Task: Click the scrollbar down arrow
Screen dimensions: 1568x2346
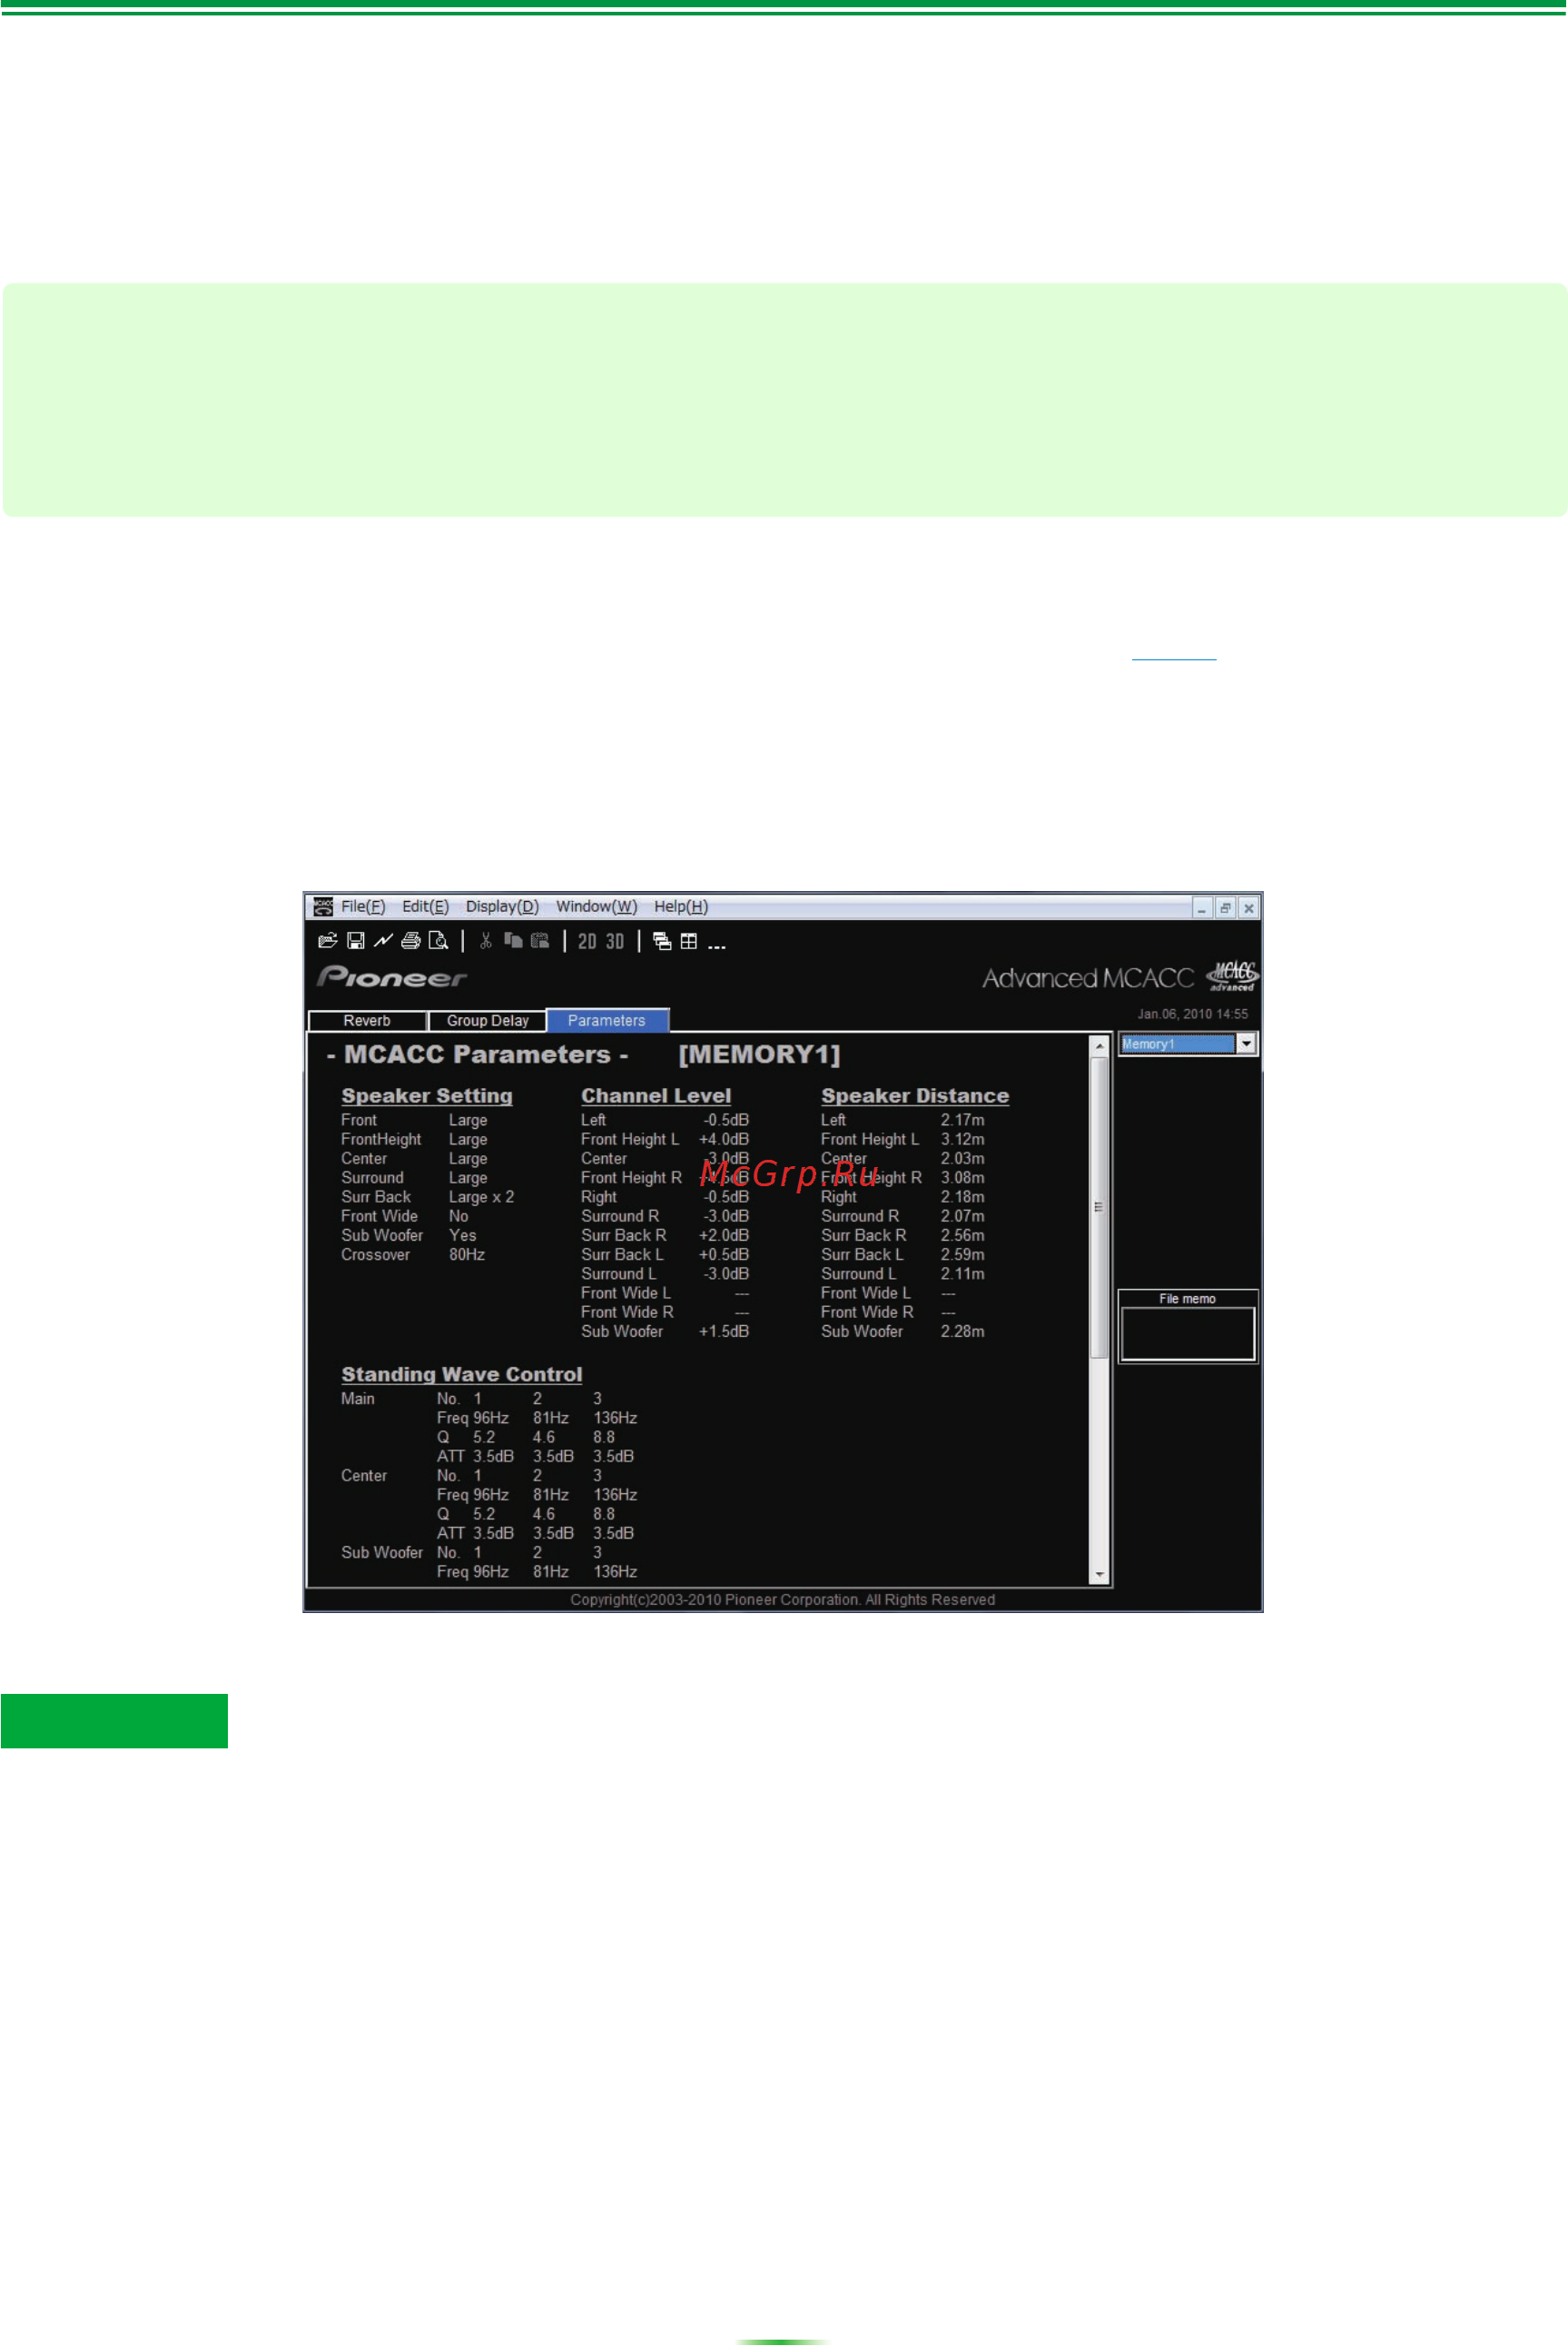Action: tap(1099, 1575)
